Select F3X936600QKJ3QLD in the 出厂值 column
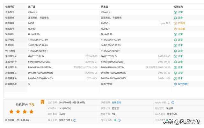This screenshot has width=204, height=128. [x=39, y=62]
